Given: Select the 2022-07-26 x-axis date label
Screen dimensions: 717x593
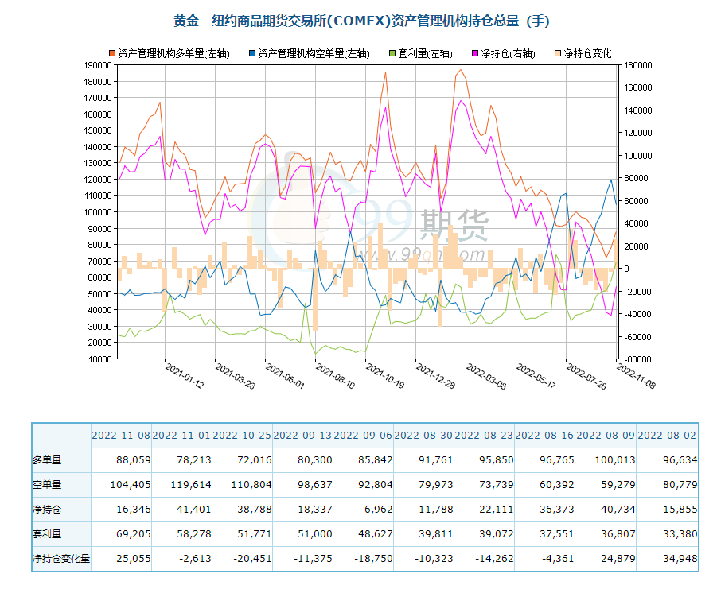Looking at the screenshot, I should click(x=586, y=376).
